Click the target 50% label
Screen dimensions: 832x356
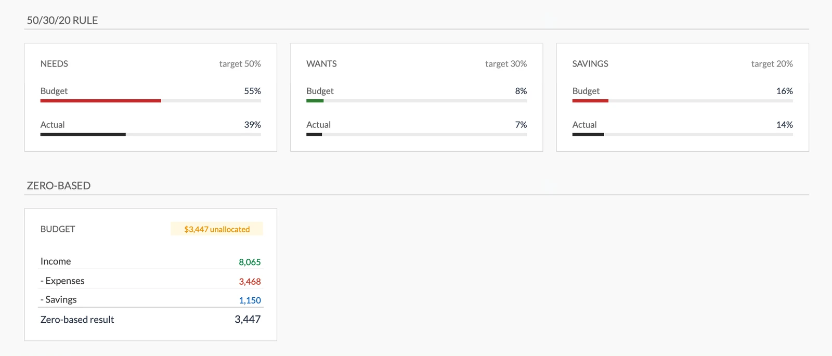[x=240, y=64]
